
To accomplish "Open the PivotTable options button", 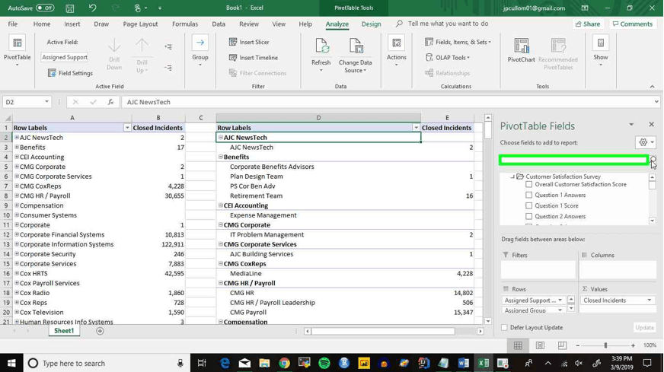I will coord(17,51).
